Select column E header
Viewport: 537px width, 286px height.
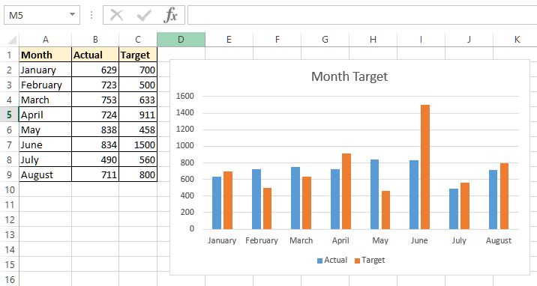coord(229,40)
